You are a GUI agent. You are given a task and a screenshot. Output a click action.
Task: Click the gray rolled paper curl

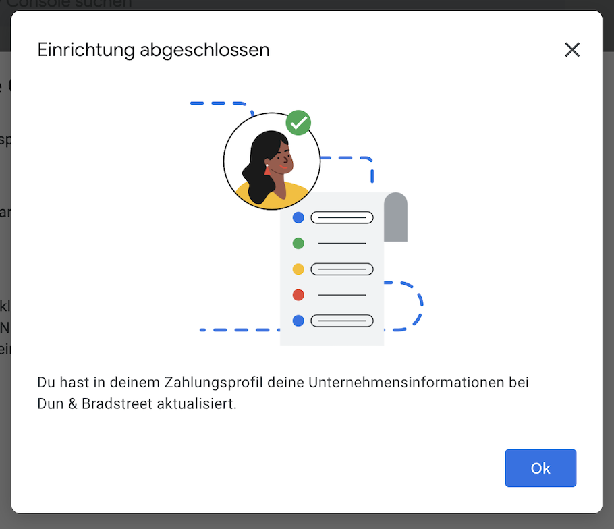tap(395, 217)
